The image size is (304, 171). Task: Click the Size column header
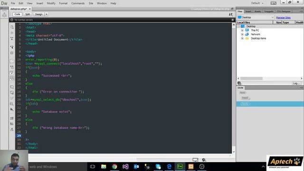(x=277, y=22)
